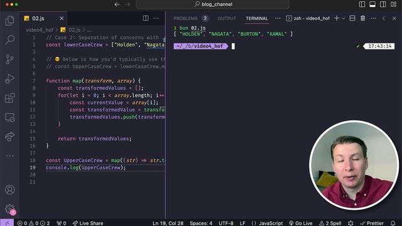Click Prettier status bar item
402x226 pixels.
pos(372,223)
